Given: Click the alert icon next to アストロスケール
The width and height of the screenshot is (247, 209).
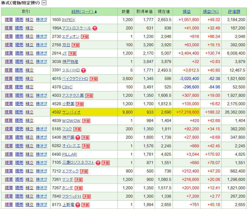Looking at the screenshot, I should point(95,28).
